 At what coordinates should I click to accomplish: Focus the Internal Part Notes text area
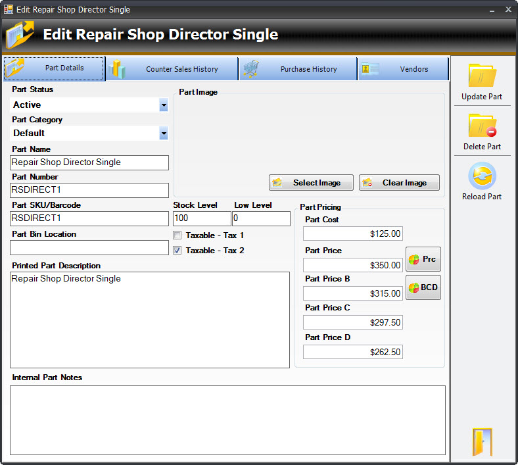pos(227,420)
